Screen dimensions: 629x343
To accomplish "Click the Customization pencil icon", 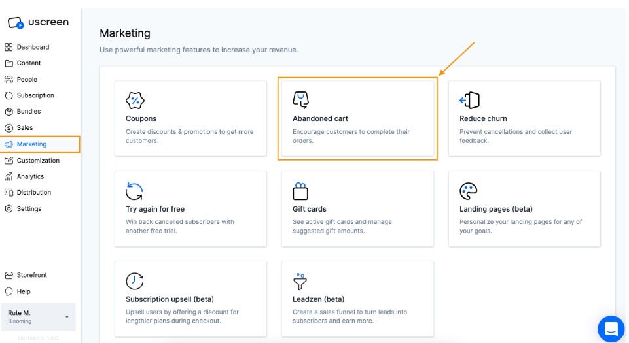I will [9, 161].
